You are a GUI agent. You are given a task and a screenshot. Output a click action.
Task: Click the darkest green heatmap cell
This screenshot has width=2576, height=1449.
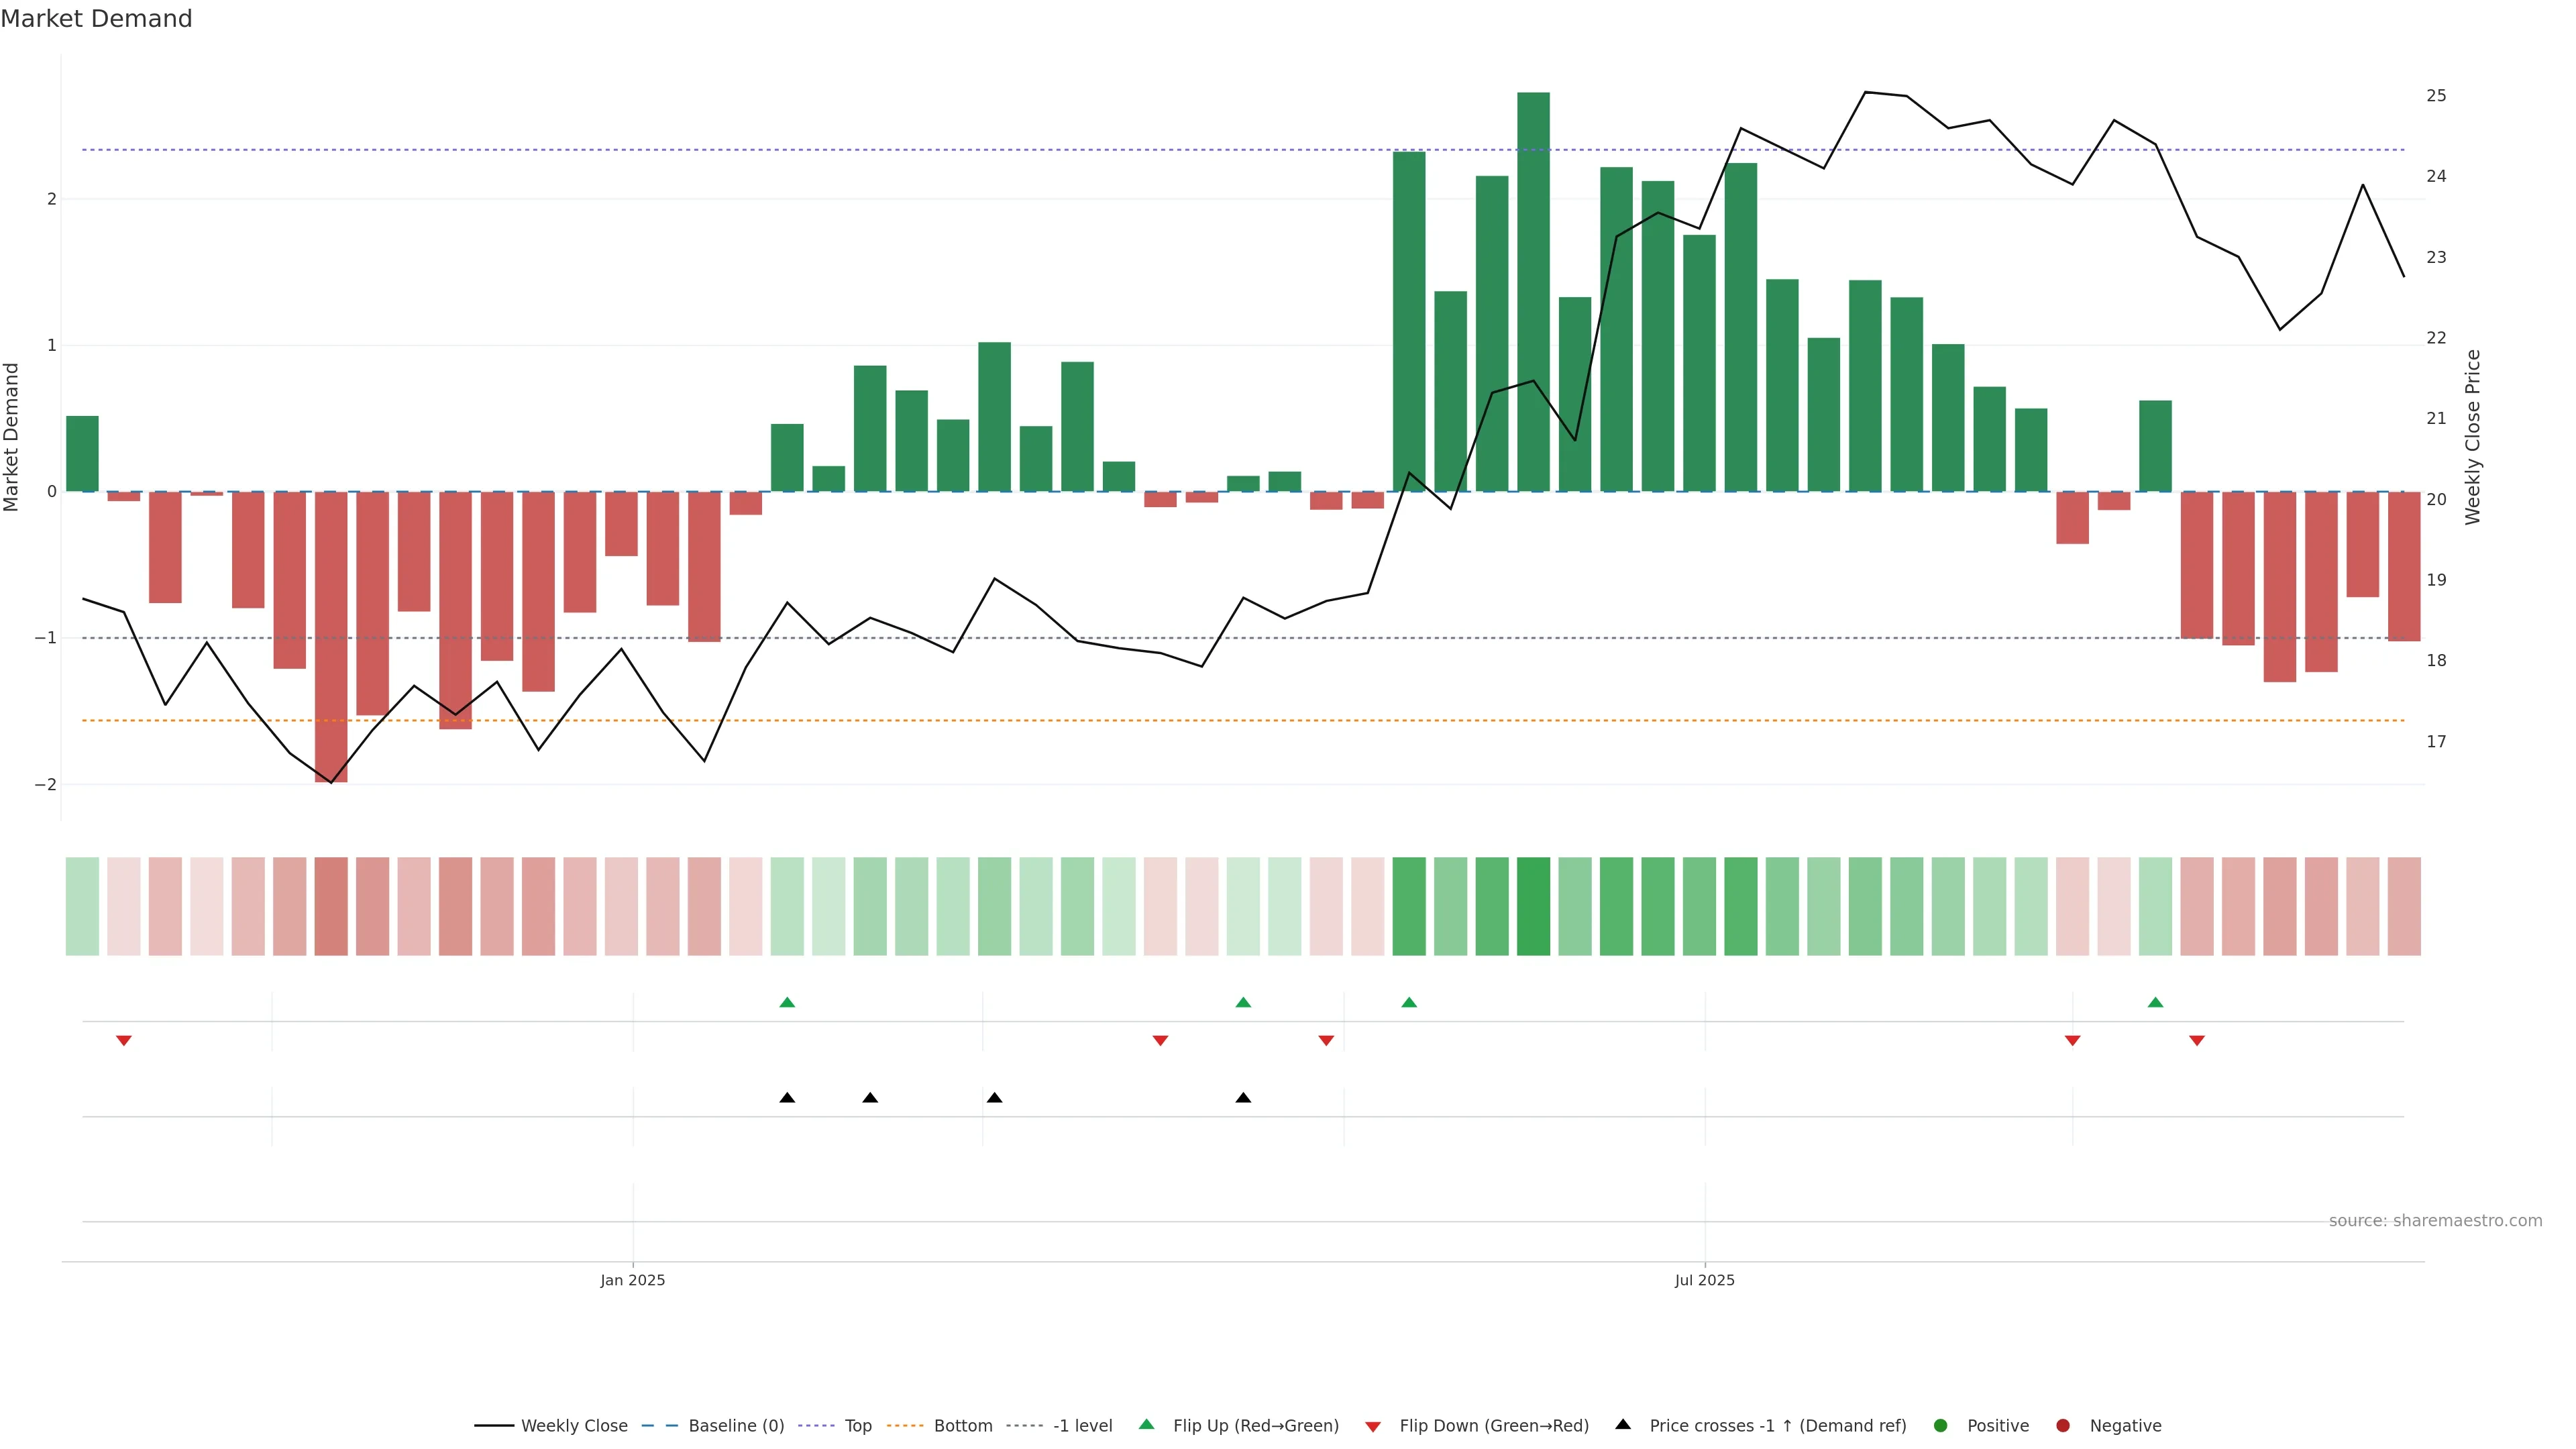point(1533,906)
